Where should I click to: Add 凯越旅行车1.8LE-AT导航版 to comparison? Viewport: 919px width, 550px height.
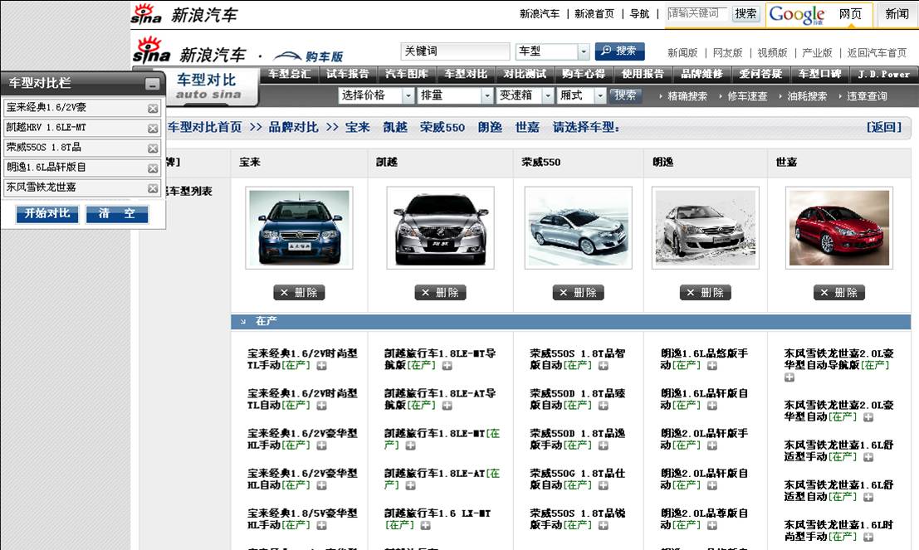coord(447,406)
